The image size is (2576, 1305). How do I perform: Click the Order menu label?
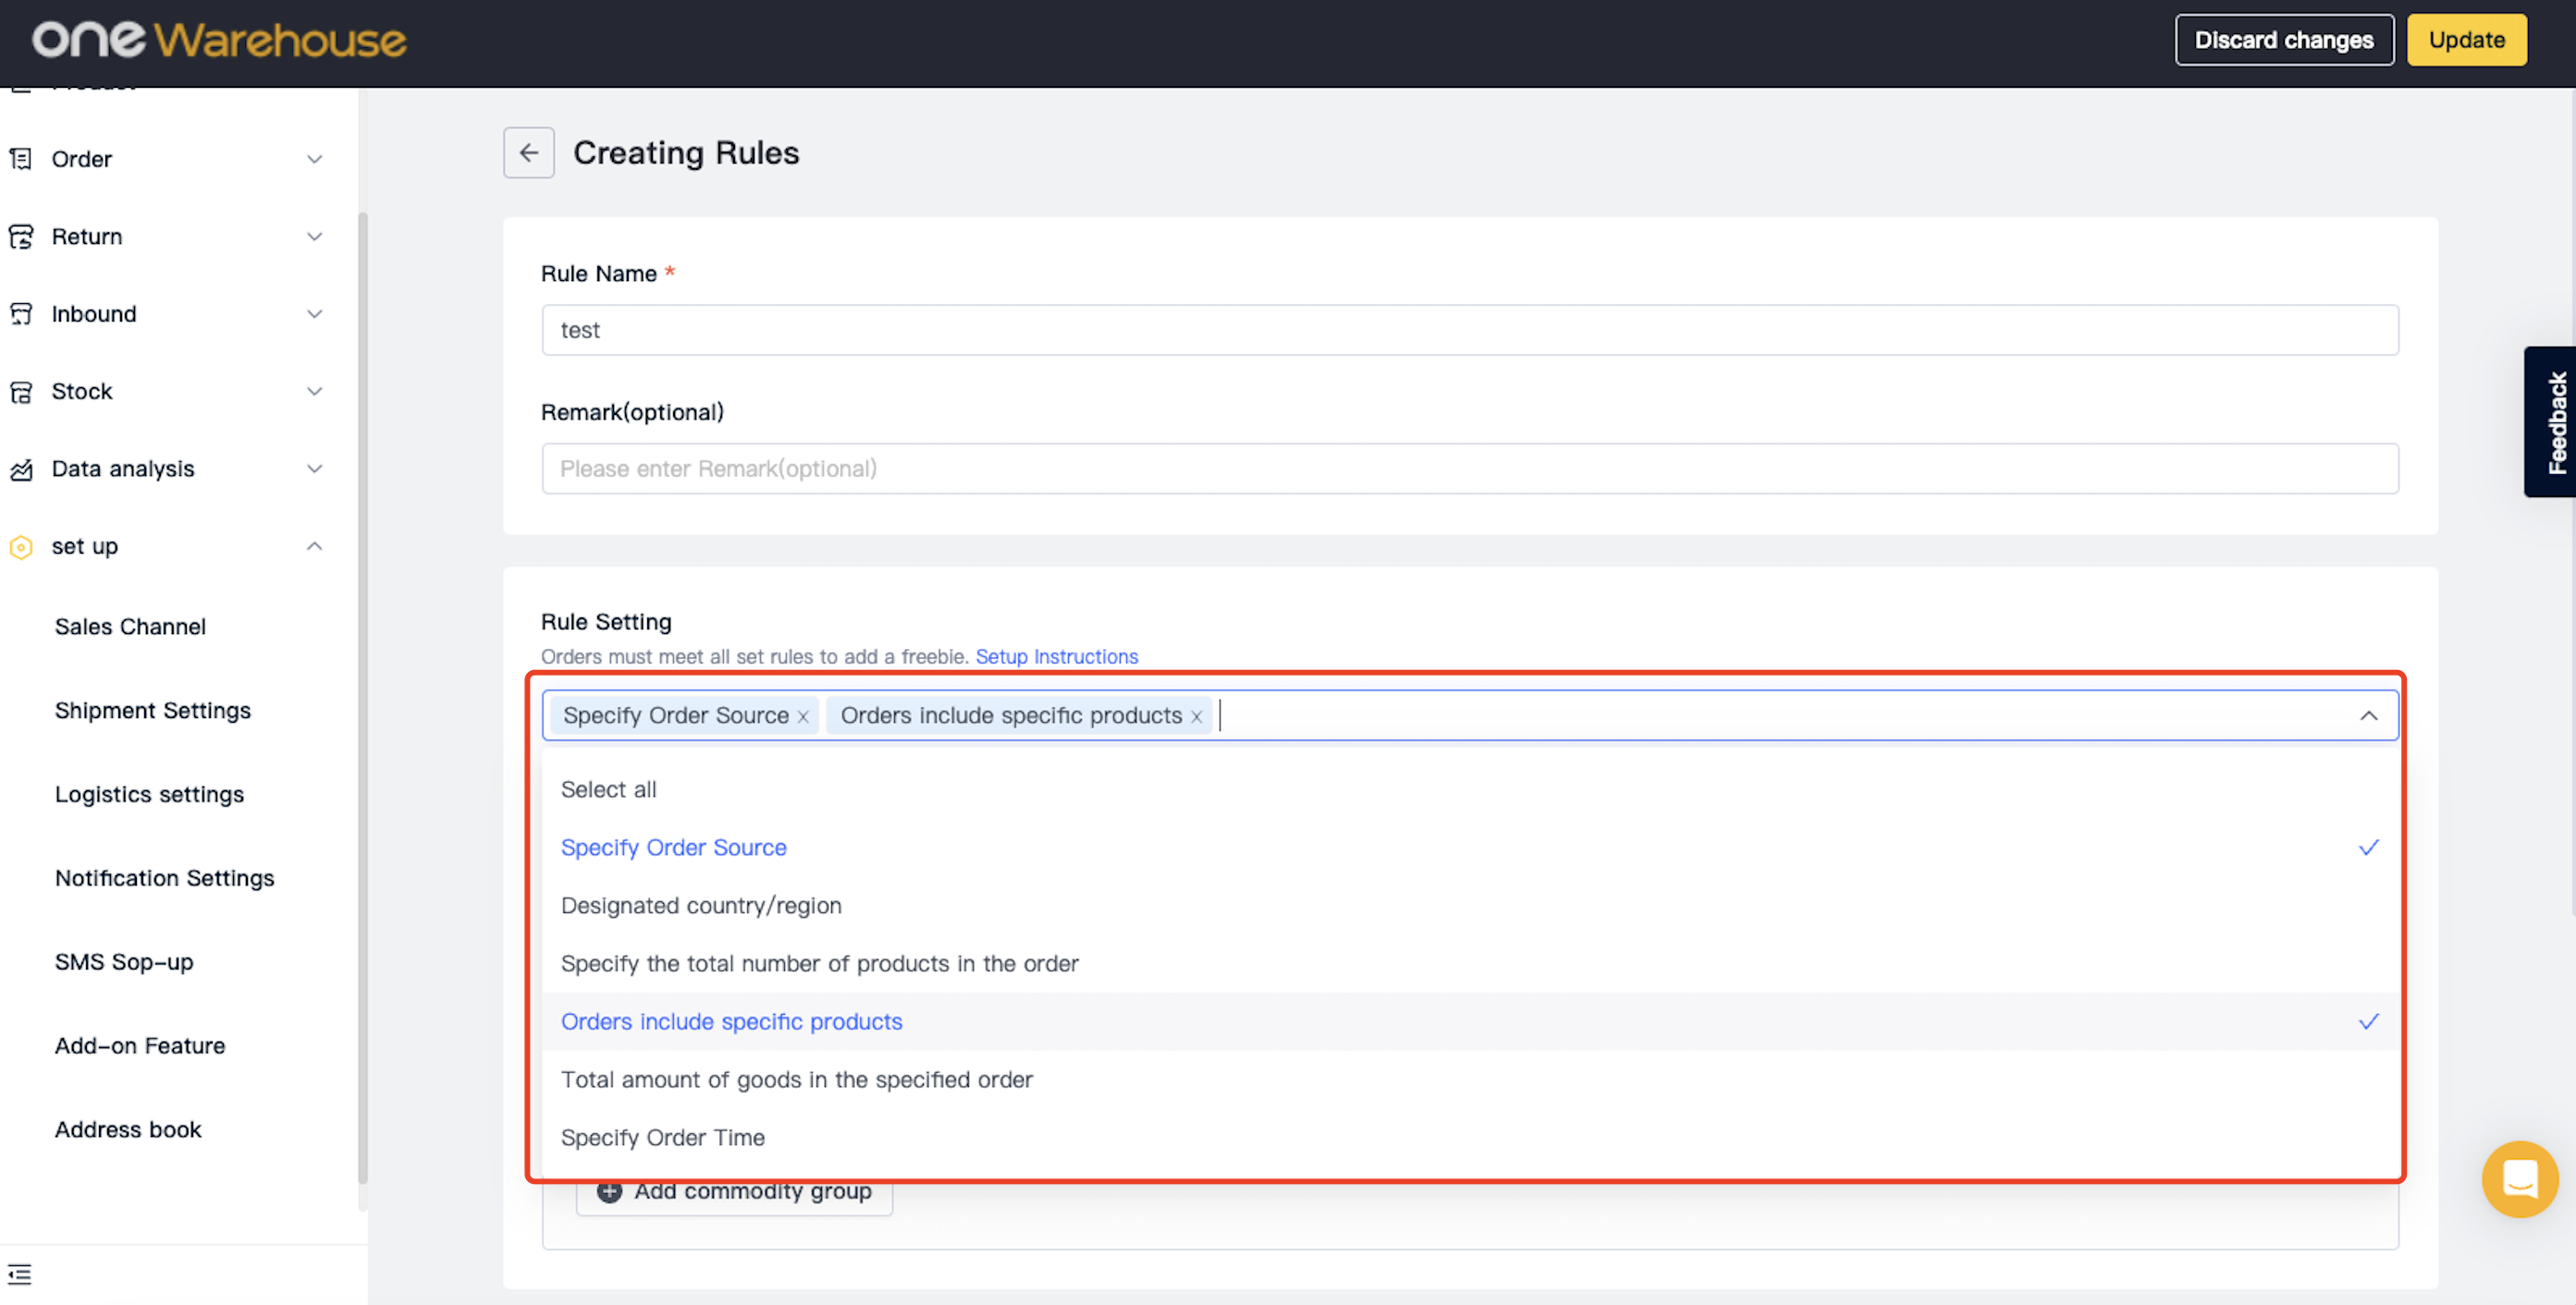[81, 159]
